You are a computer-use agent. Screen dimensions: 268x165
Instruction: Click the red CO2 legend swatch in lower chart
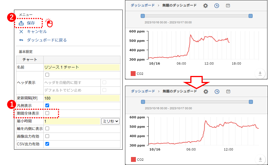coord(133,160)
